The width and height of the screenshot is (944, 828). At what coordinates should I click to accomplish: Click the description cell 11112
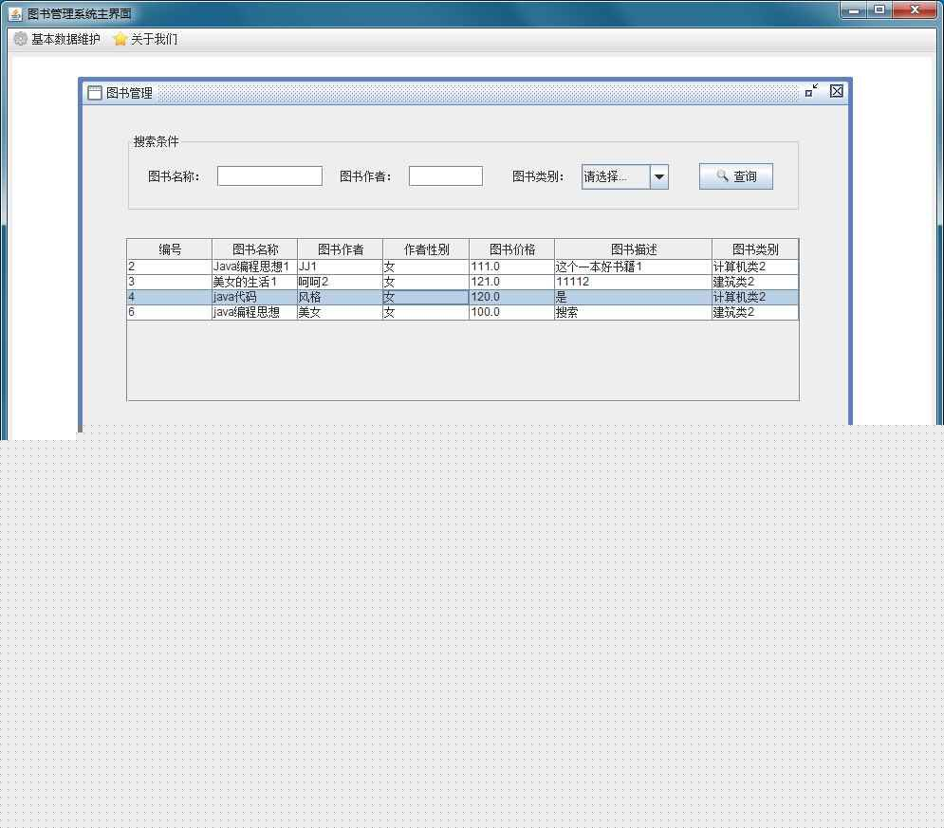634,282
